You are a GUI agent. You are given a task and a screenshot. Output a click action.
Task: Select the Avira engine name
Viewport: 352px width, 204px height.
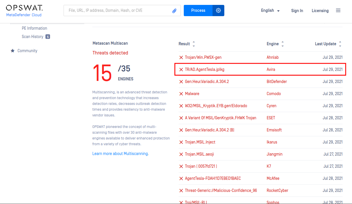coord(271,69)
